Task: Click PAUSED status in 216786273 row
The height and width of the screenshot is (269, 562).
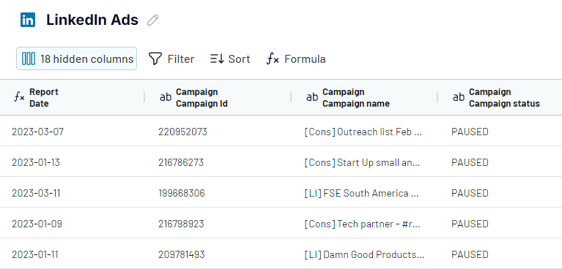Action: 470,162
